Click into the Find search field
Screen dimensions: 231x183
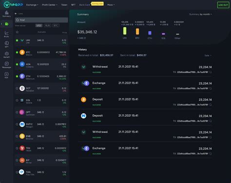click(x=41, y=20)
